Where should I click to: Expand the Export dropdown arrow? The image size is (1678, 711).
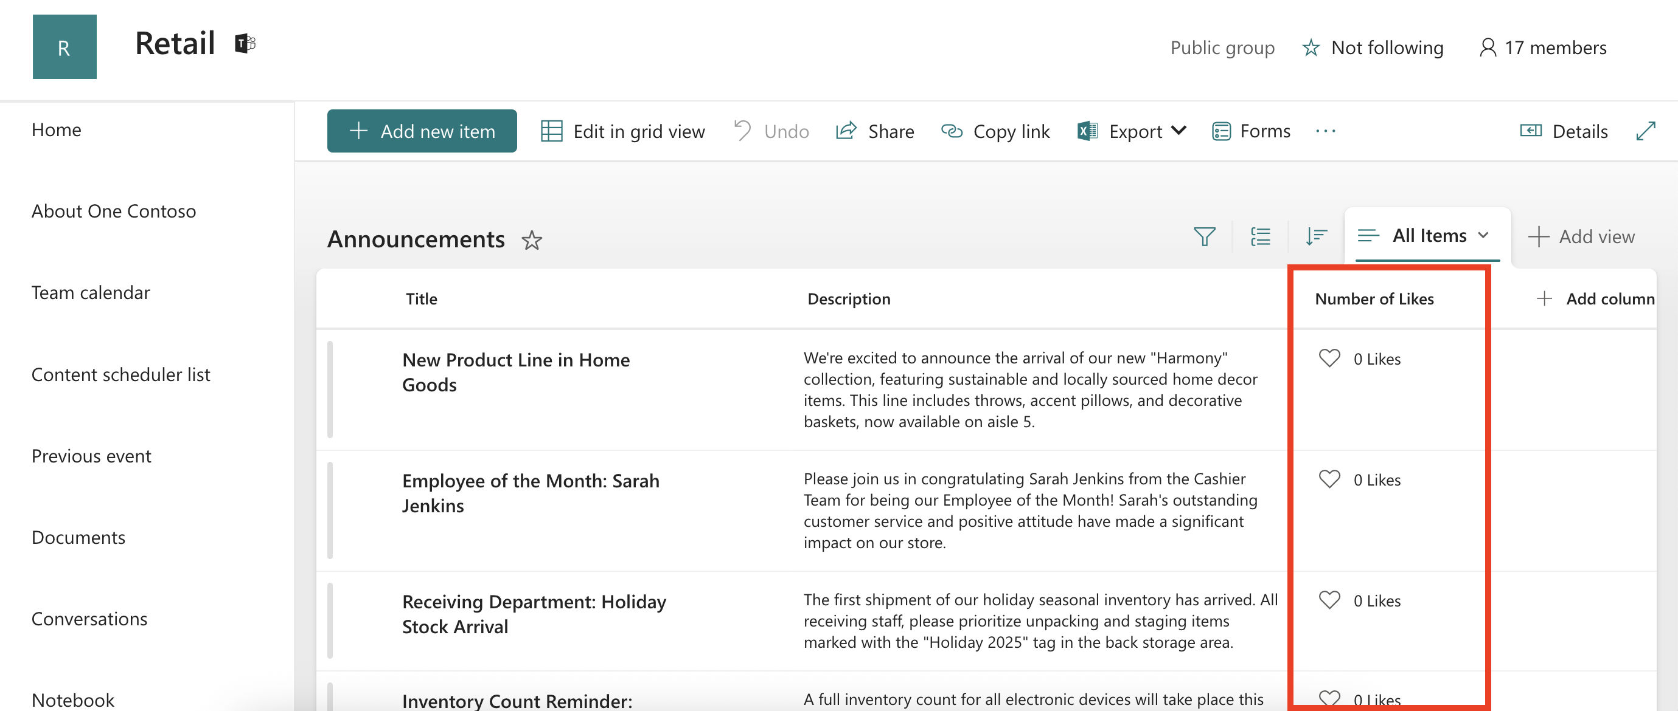click(x=1178, y=130)
